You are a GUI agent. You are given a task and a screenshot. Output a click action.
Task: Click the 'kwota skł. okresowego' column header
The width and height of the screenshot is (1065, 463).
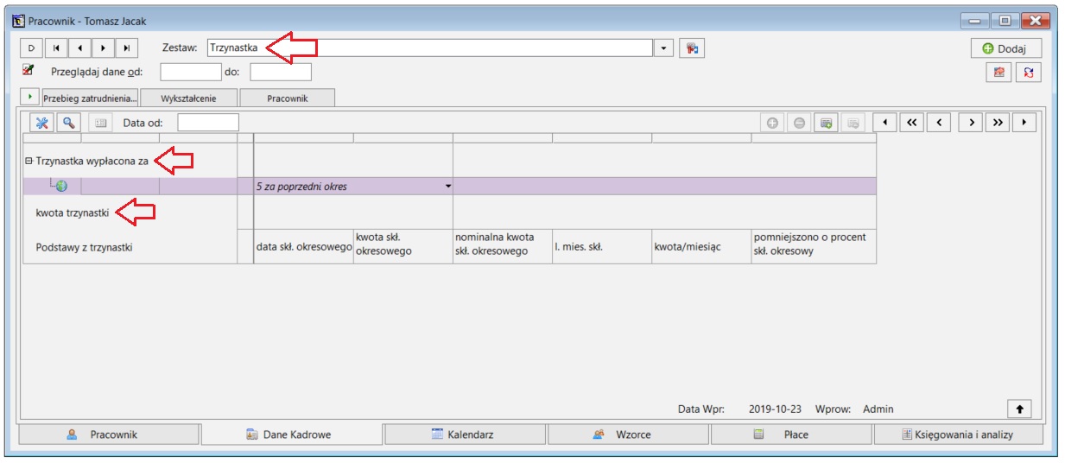click(403, 246)
